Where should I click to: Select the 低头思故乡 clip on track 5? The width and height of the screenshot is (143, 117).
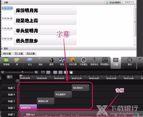(80, 88)
